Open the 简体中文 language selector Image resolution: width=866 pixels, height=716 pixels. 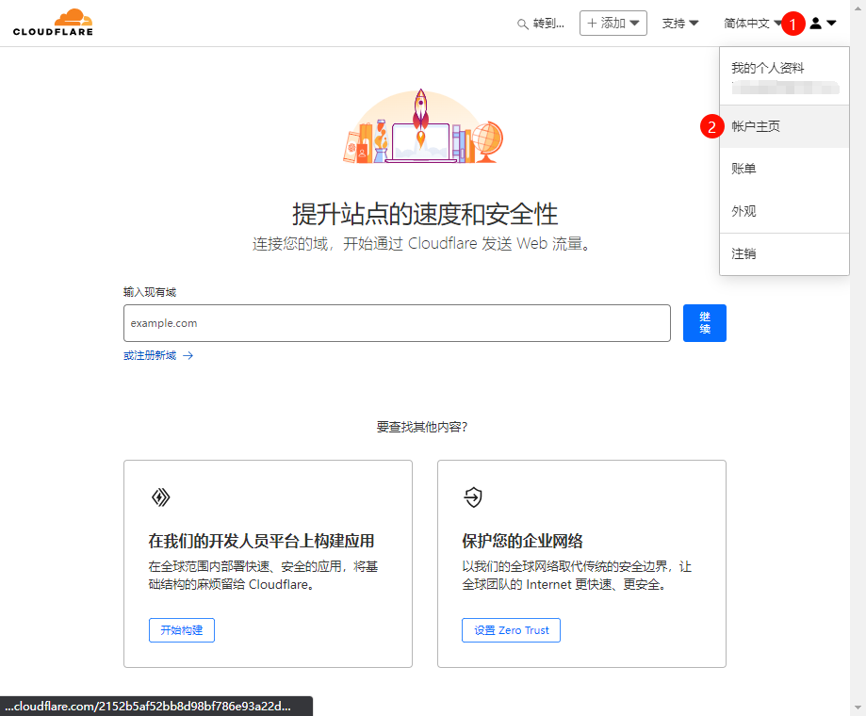coord(751,24)
